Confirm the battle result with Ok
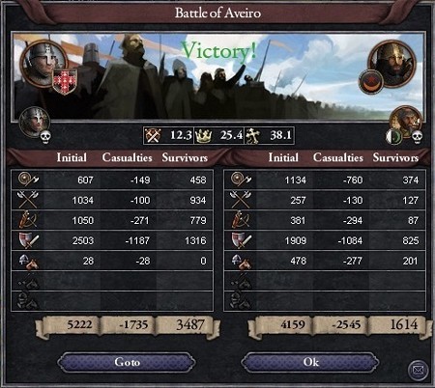 click(310, 362)
